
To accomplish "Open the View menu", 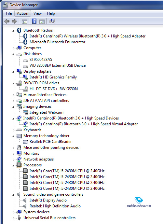I will tap(37, 13).
